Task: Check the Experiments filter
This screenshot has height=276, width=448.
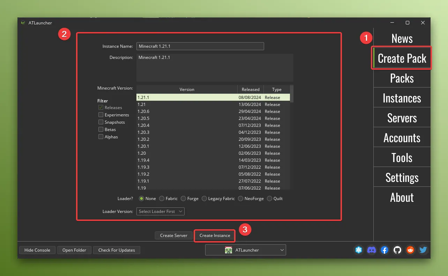Action: 101,115
